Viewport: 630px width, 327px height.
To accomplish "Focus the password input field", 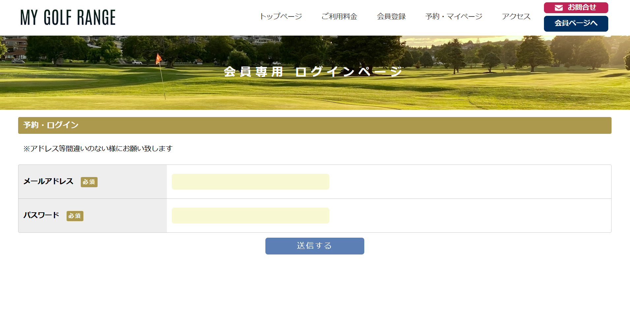I will click(x=250, y=216).
